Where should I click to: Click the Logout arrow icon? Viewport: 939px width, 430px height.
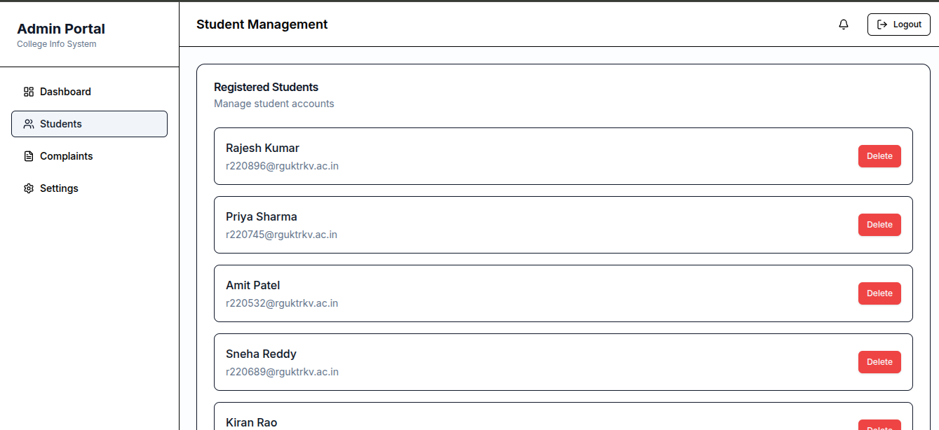point(882,25)
